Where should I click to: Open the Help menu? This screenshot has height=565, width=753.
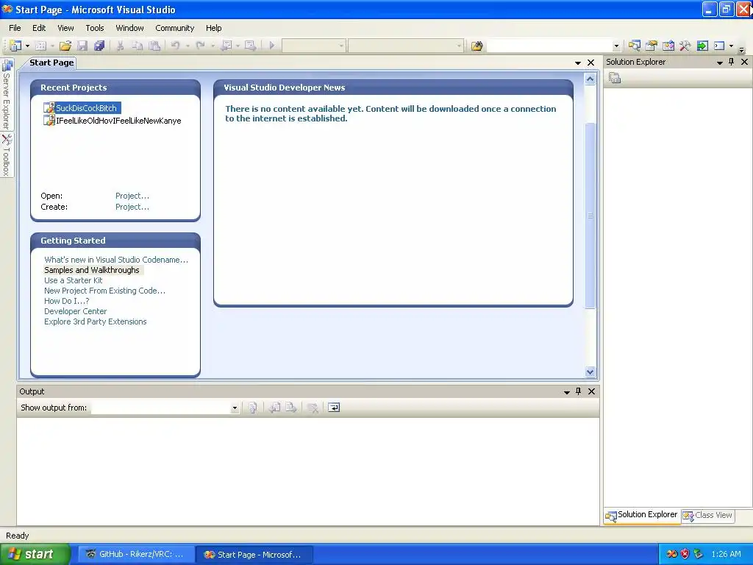click(x=214, y=28)
